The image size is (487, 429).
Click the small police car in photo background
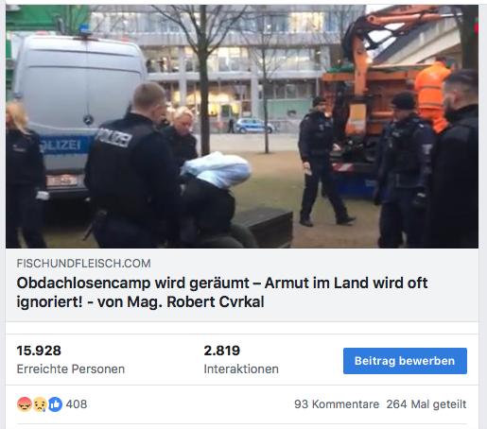click(x=253, y=126)
